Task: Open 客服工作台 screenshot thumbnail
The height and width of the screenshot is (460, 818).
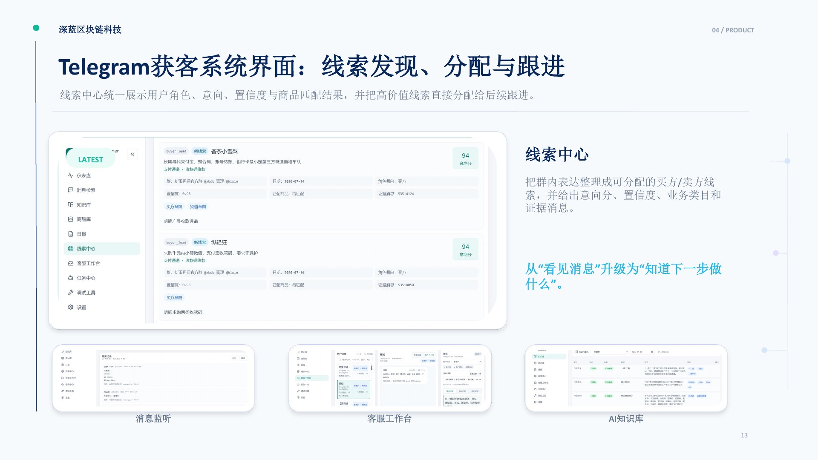Action: point(390,378)
